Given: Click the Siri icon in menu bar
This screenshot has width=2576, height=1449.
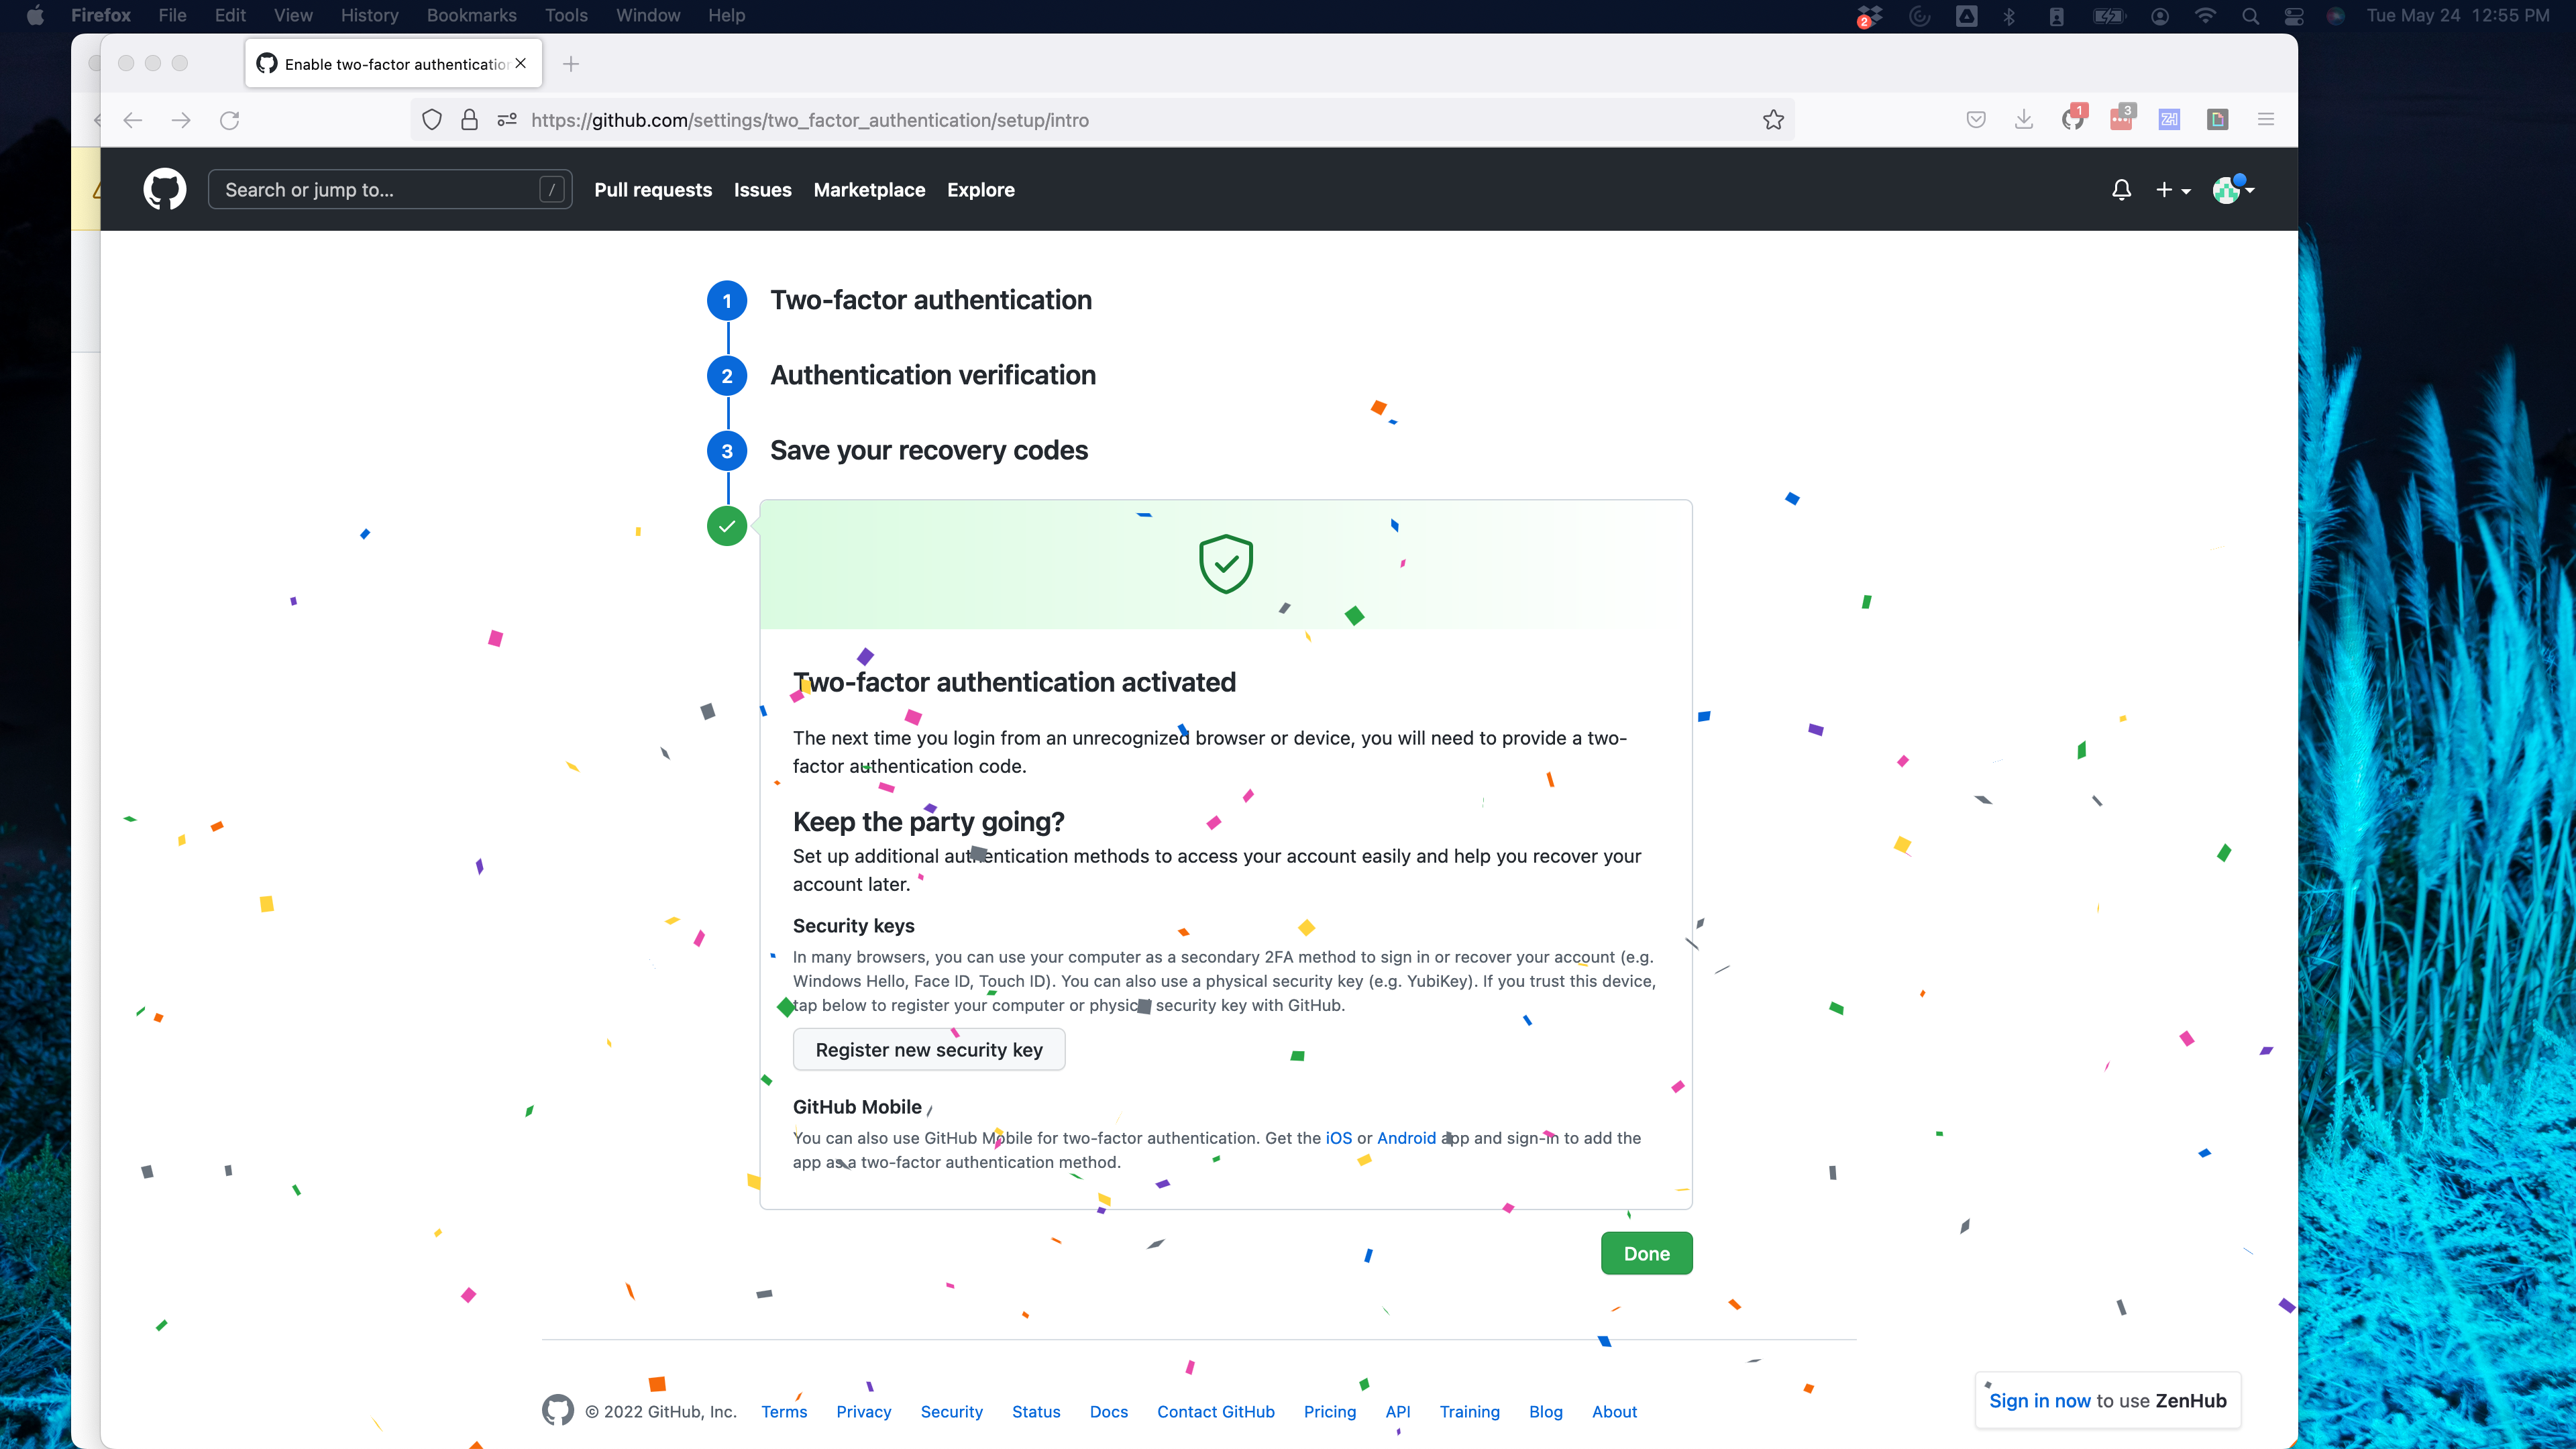Looking at the screenshot, I should coord(2335,16).
